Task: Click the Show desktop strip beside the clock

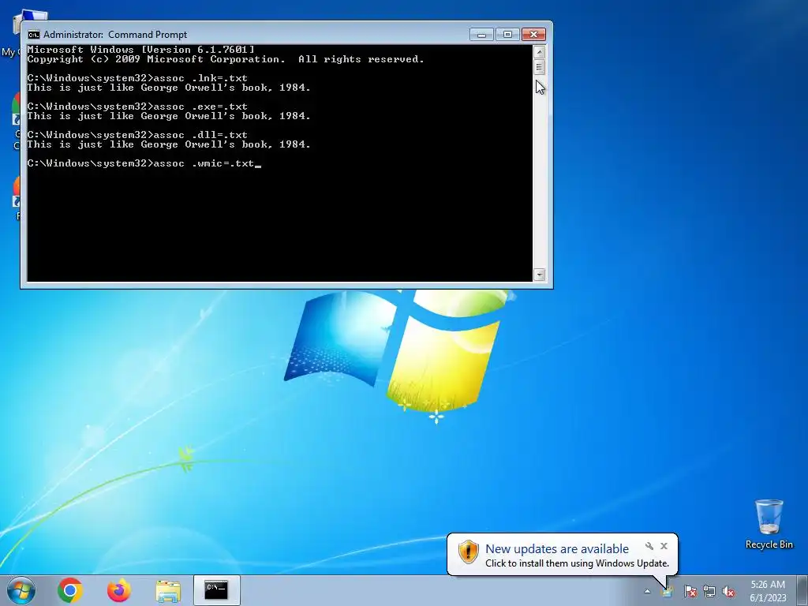Action: [804, 591]
